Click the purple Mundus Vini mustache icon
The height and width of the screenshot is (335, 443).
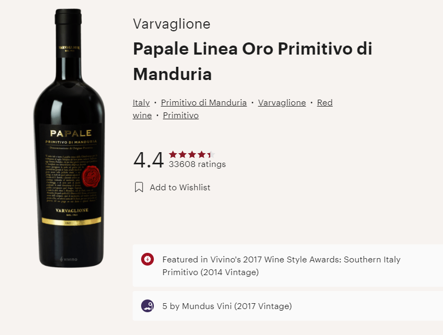tap(147, 306)
